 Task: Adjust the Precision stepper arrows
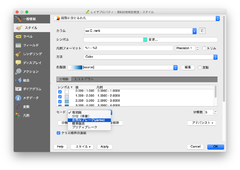[x=198, y=48]
